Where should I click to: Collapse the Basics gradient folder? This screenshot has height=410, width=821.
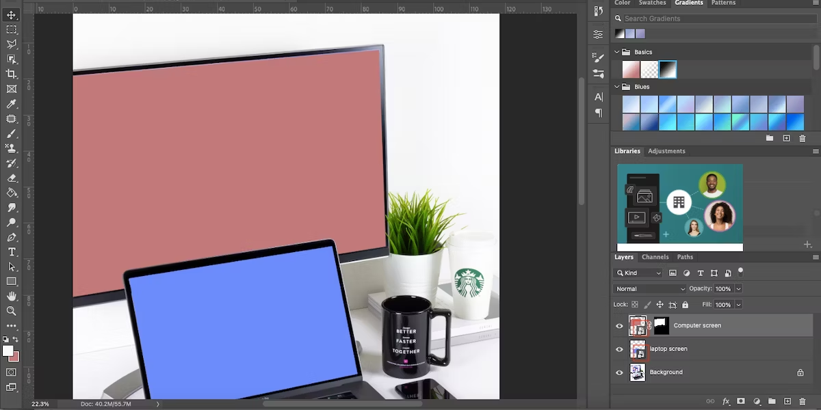coord(616,52)
